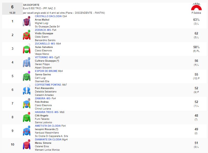Select race number 6 at 16.20
The height and width of the screenshot is (153, 208).
(12, 9)
